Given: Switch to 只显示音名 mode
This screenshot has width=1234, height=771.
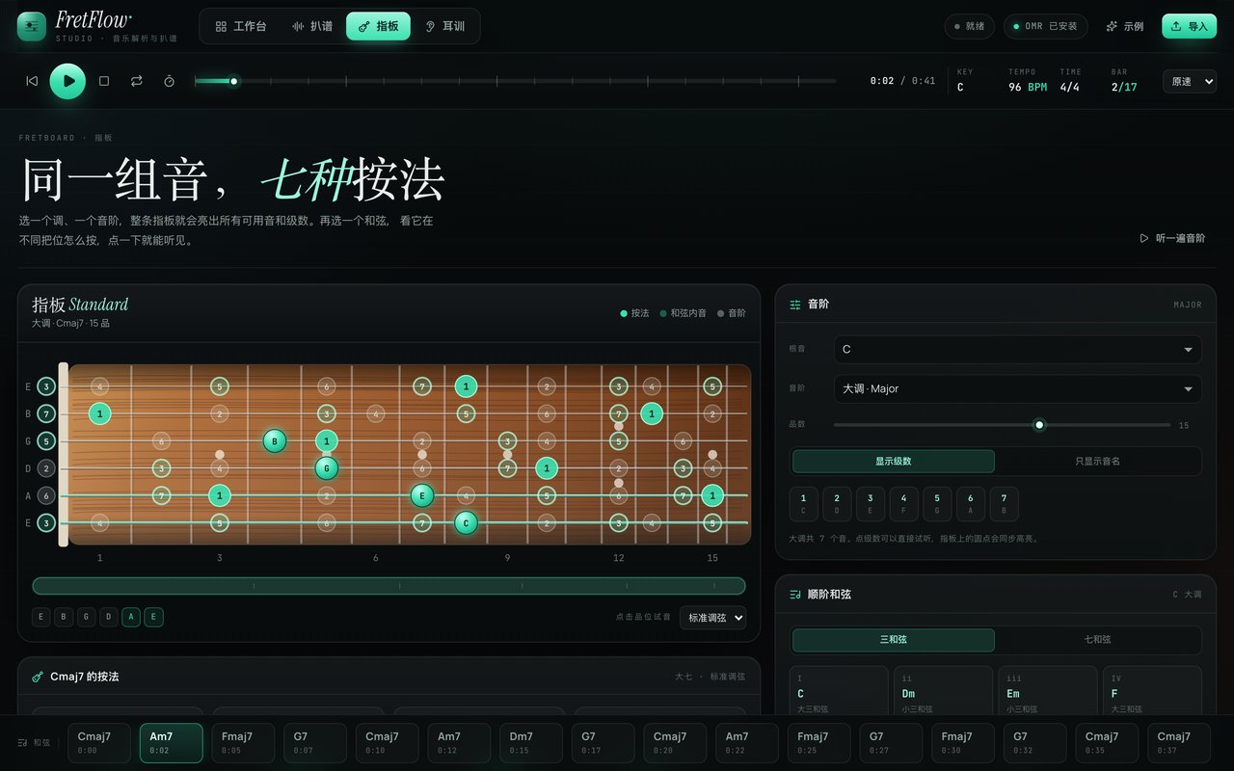Looking at the screenshot, I should coord(1097,462).
